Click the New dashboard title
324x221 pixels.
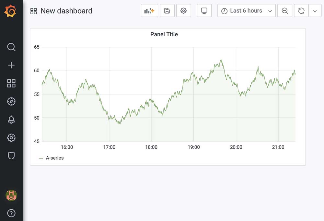66,11
